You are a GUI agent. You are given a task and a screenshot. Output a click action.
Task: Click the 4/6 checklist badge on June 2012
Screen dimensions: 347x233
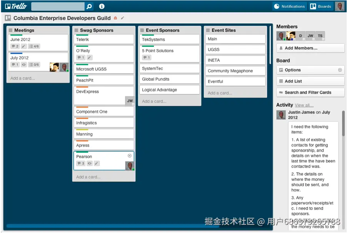[34, 46]
